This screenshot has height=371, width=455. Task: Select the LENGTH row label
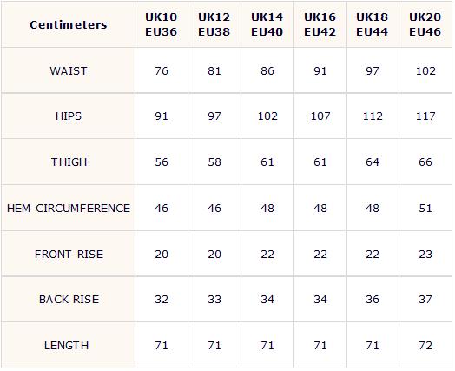click(69, 346)
